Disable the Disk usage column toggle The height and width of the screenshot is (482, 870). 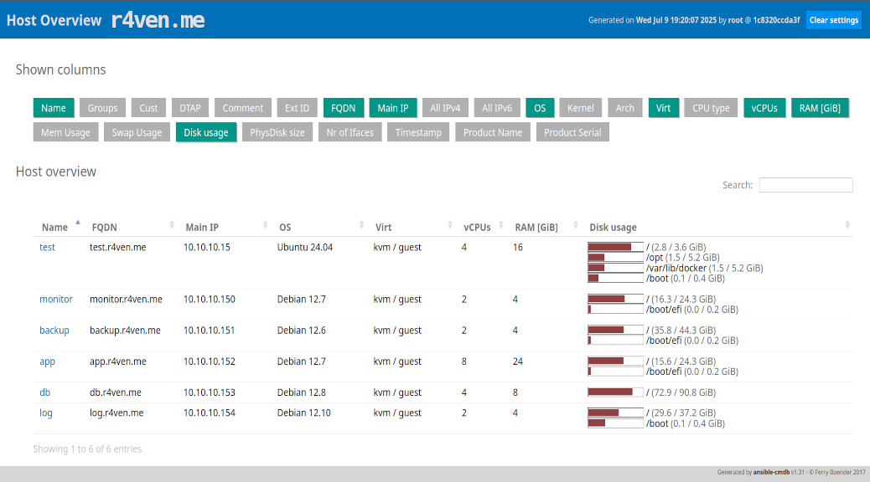click(x=205, y=132)
